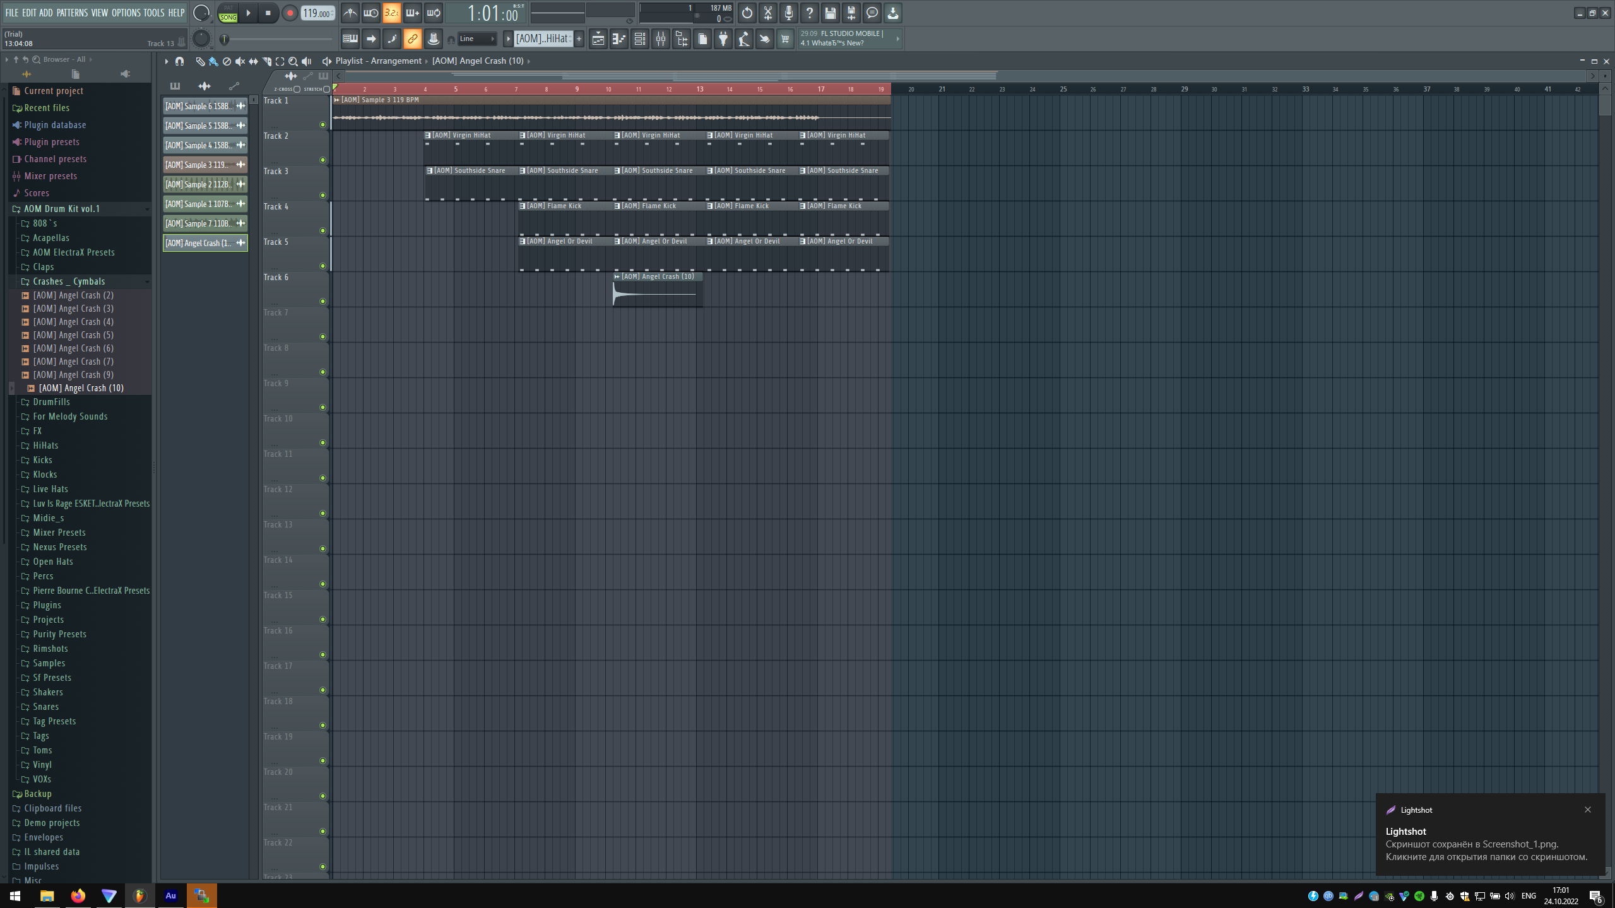The image size is (1615, 908).
Task: Select the playlist Playback tool
Action: coord(307,61)
